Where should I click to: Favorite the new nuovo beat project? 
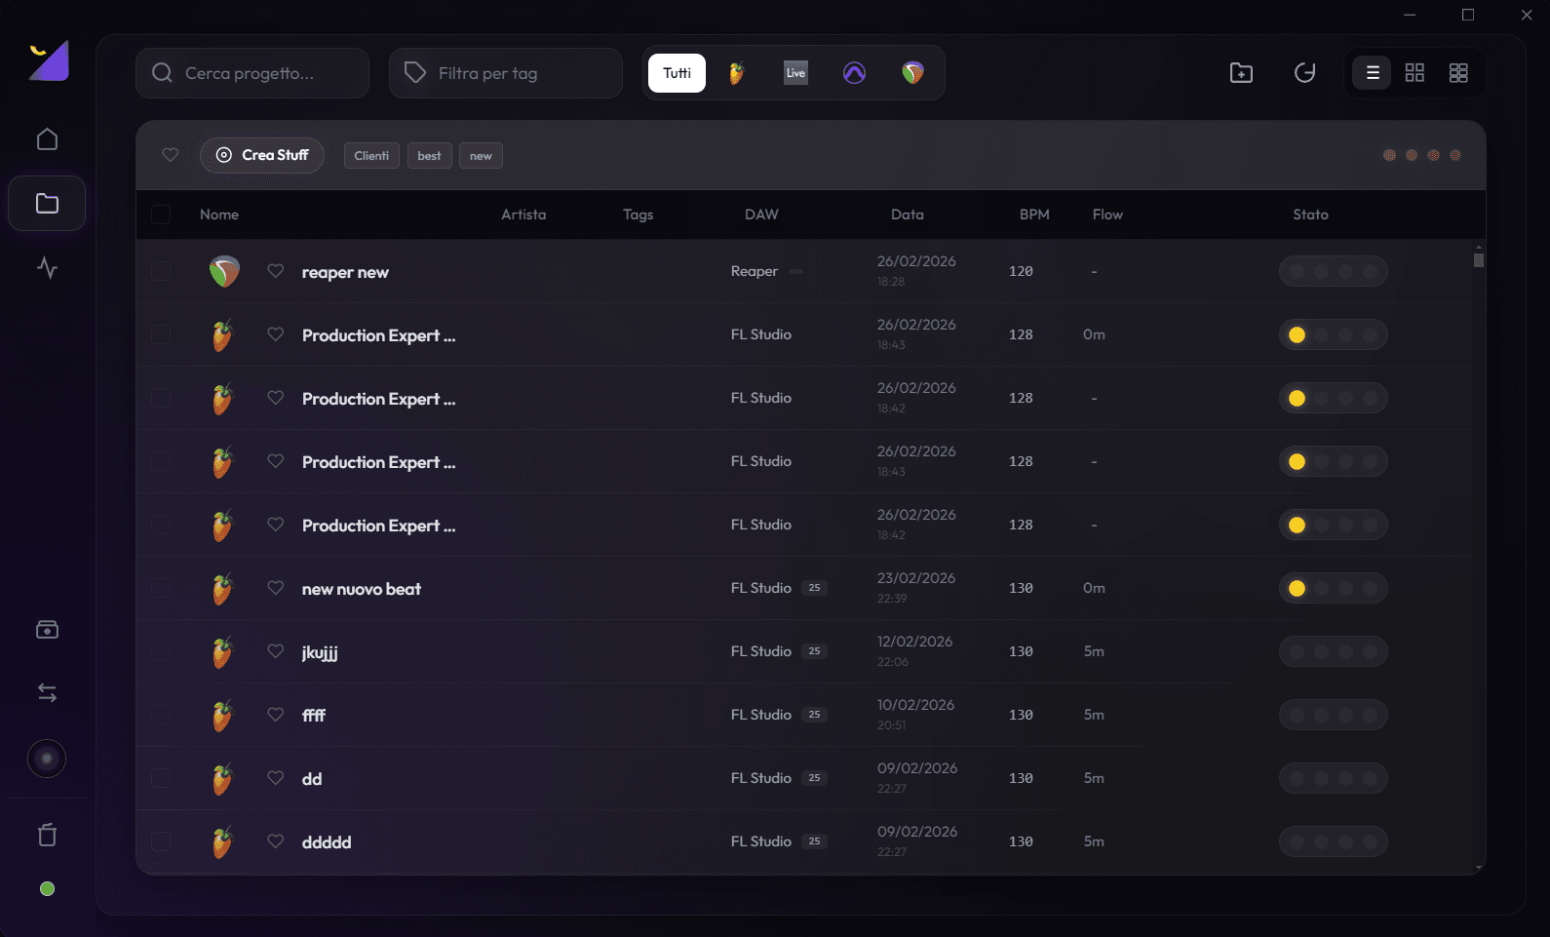tap(276, 588)
